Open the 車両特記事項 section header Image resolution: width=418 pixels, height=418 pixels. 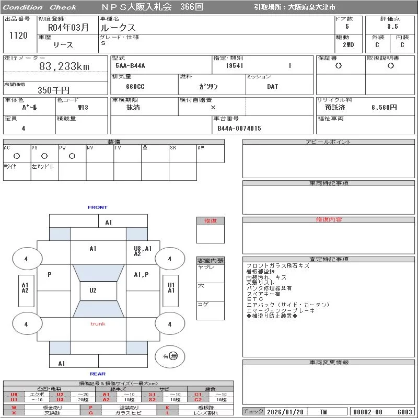click(329, 183)
